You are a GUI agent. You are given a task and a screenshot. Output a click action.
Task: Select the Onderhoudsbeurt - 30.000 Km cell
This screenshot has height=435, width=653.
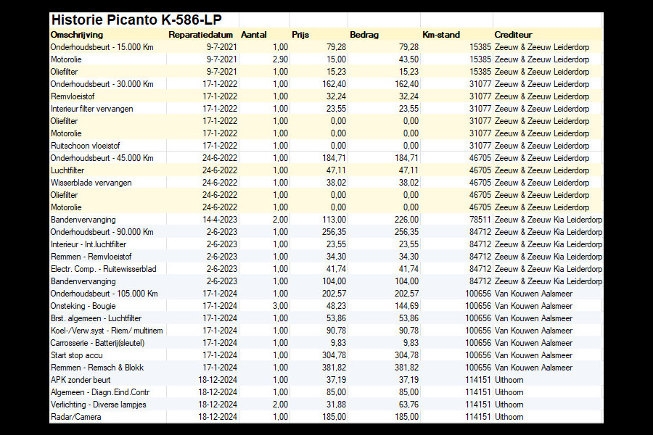click(x=102, y=84)
